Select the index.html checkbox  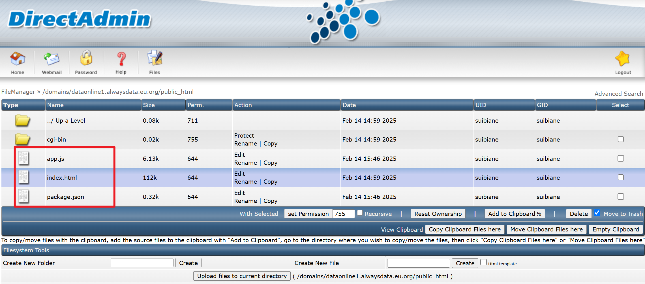[620, 177]
